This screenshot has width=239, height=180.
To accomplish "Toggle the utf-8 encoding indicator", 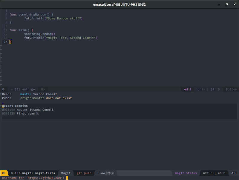I will click(x=208, y=173).
